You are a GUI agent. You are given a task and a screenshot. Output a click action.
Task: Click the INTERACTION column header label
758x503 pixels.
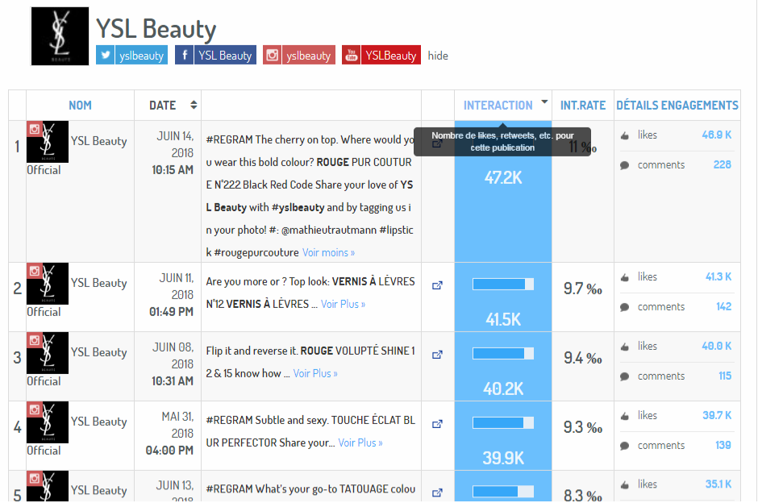pos(498,106)
